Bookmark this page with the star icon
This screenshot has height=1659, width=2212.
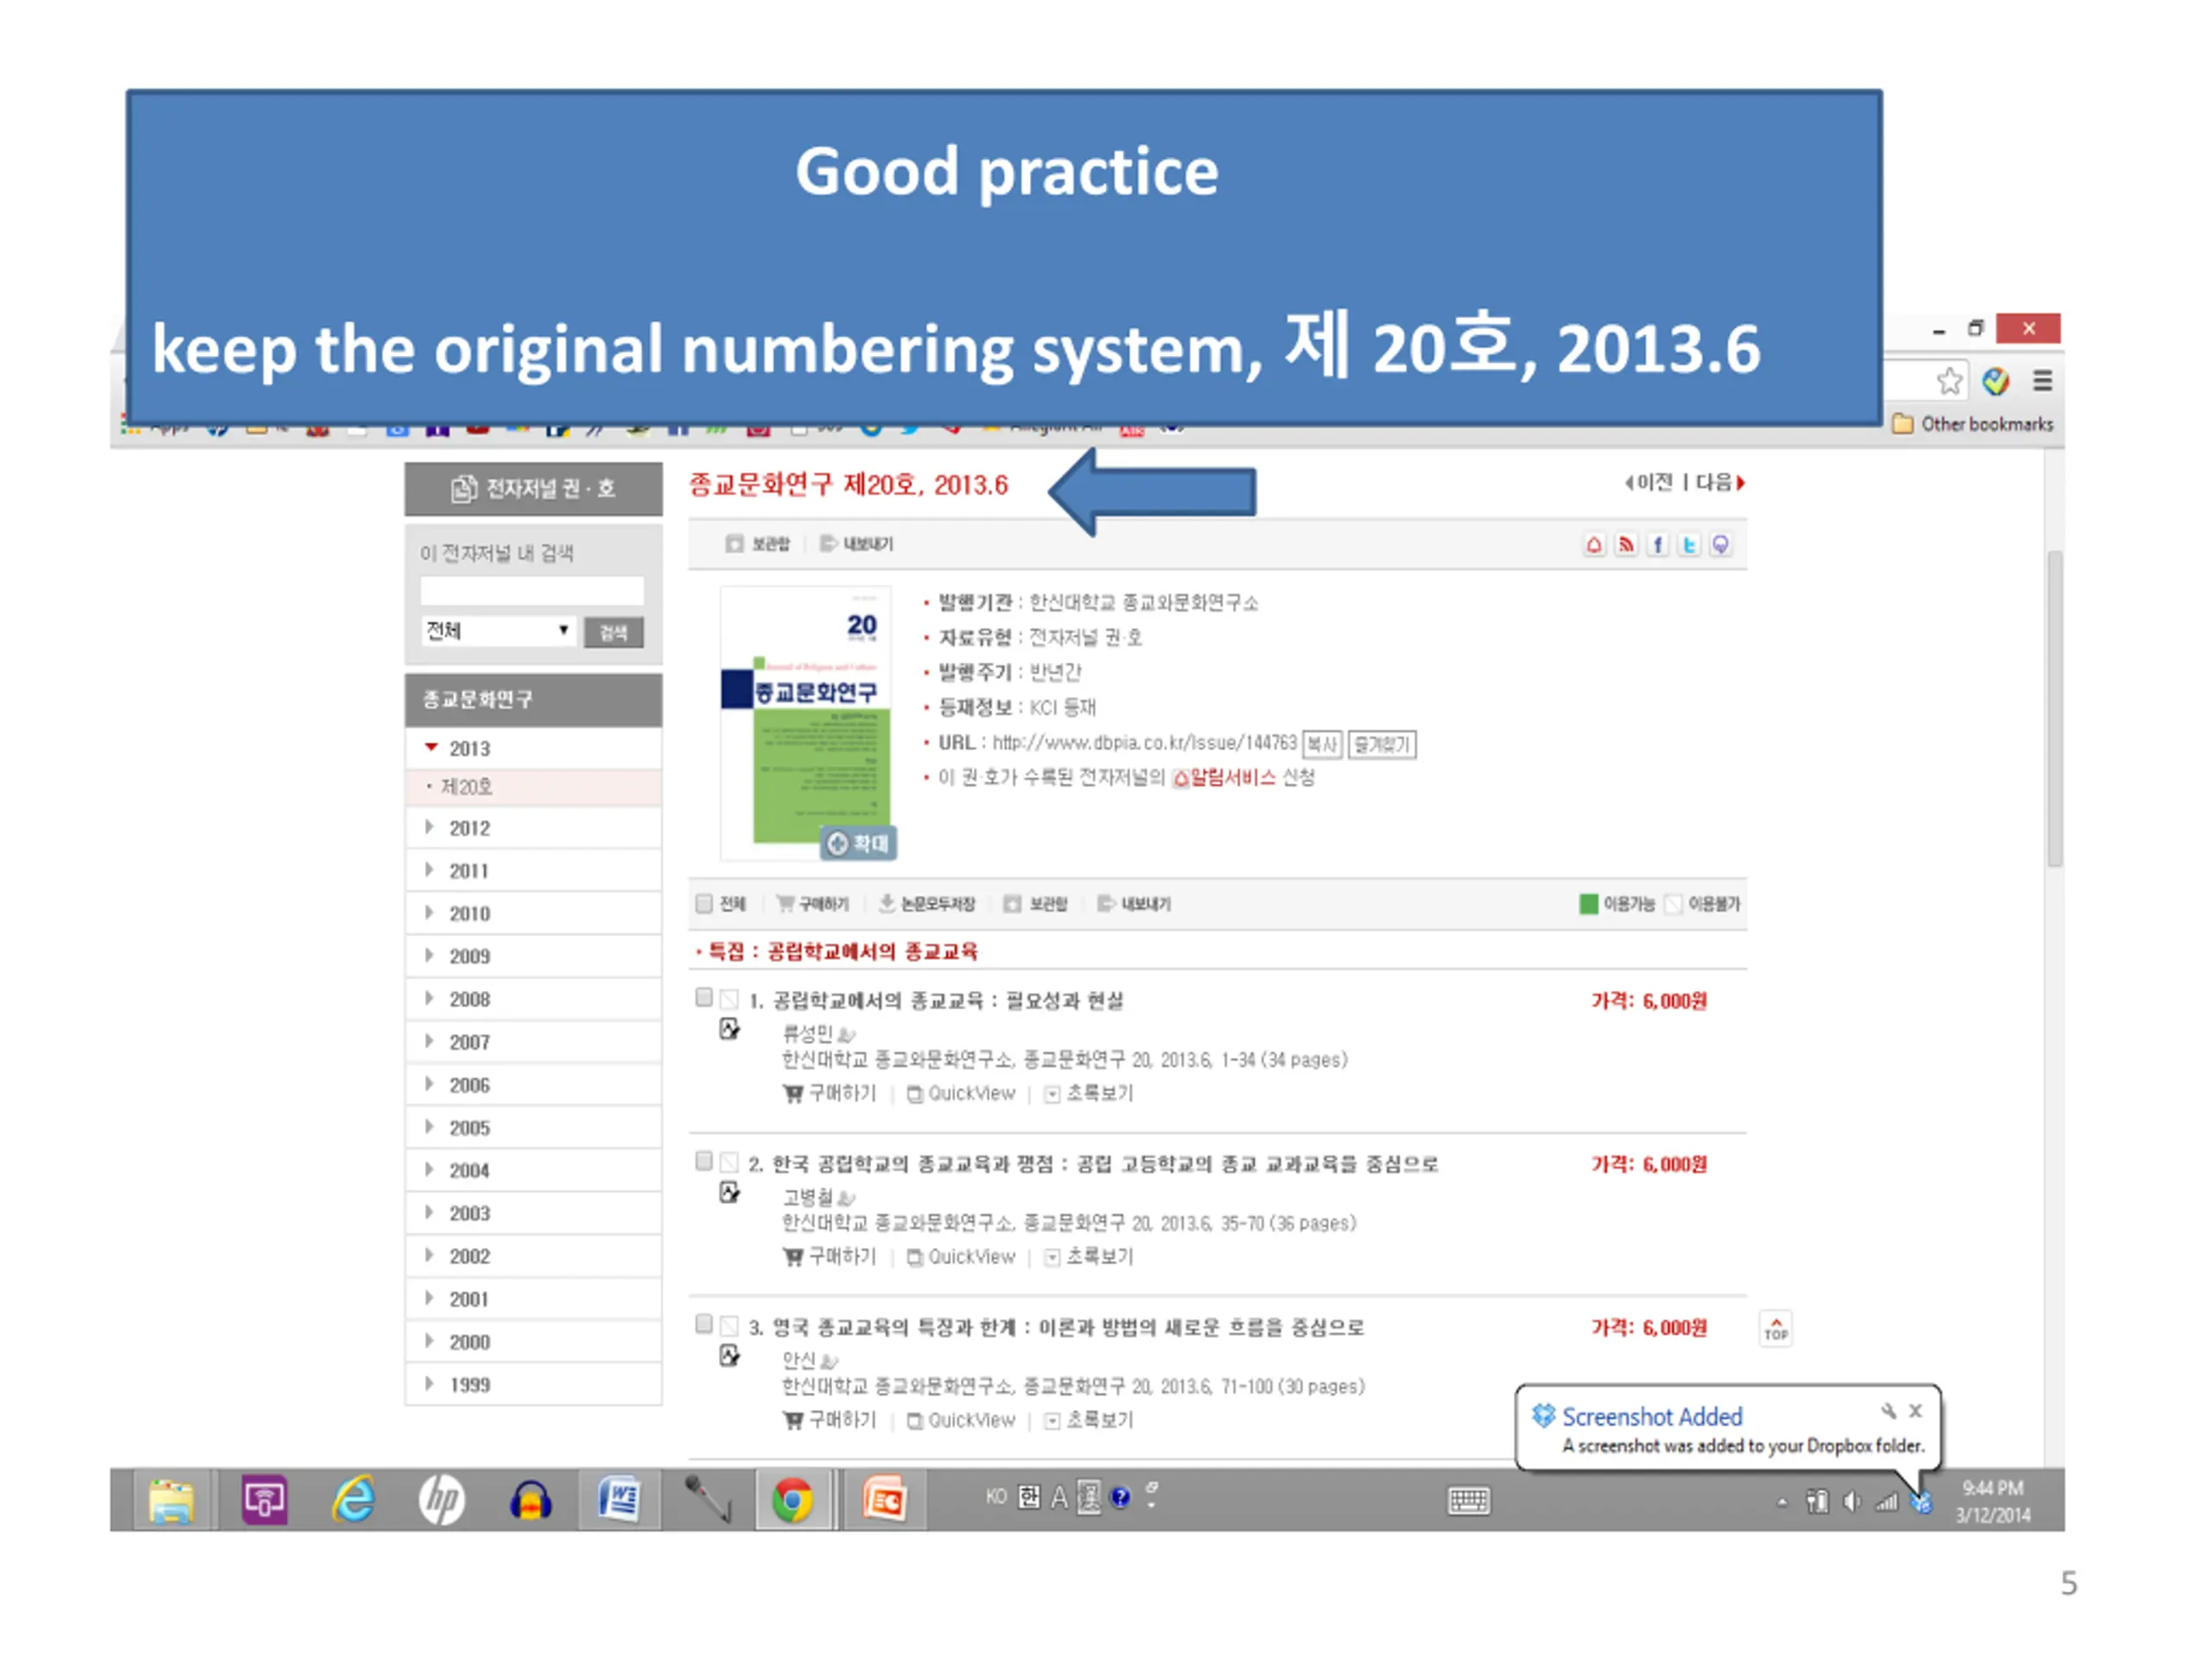(x=1949, y=381)
